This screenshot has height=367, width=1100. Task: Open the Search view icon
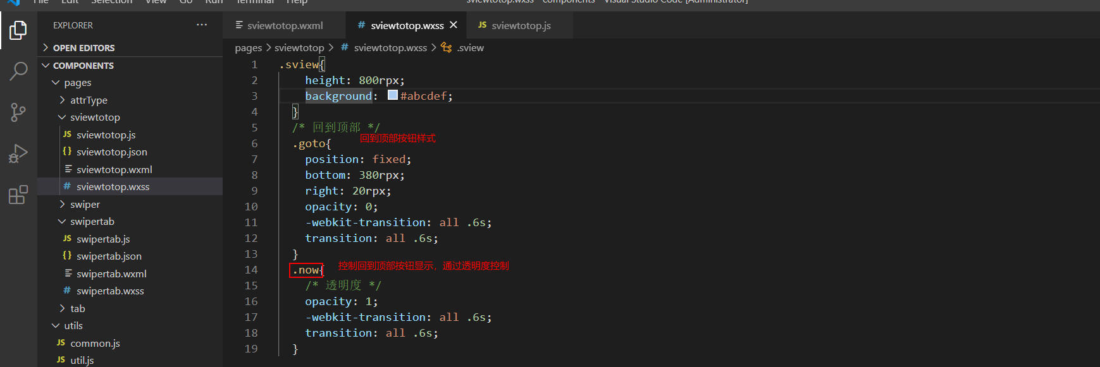[18, 71]
